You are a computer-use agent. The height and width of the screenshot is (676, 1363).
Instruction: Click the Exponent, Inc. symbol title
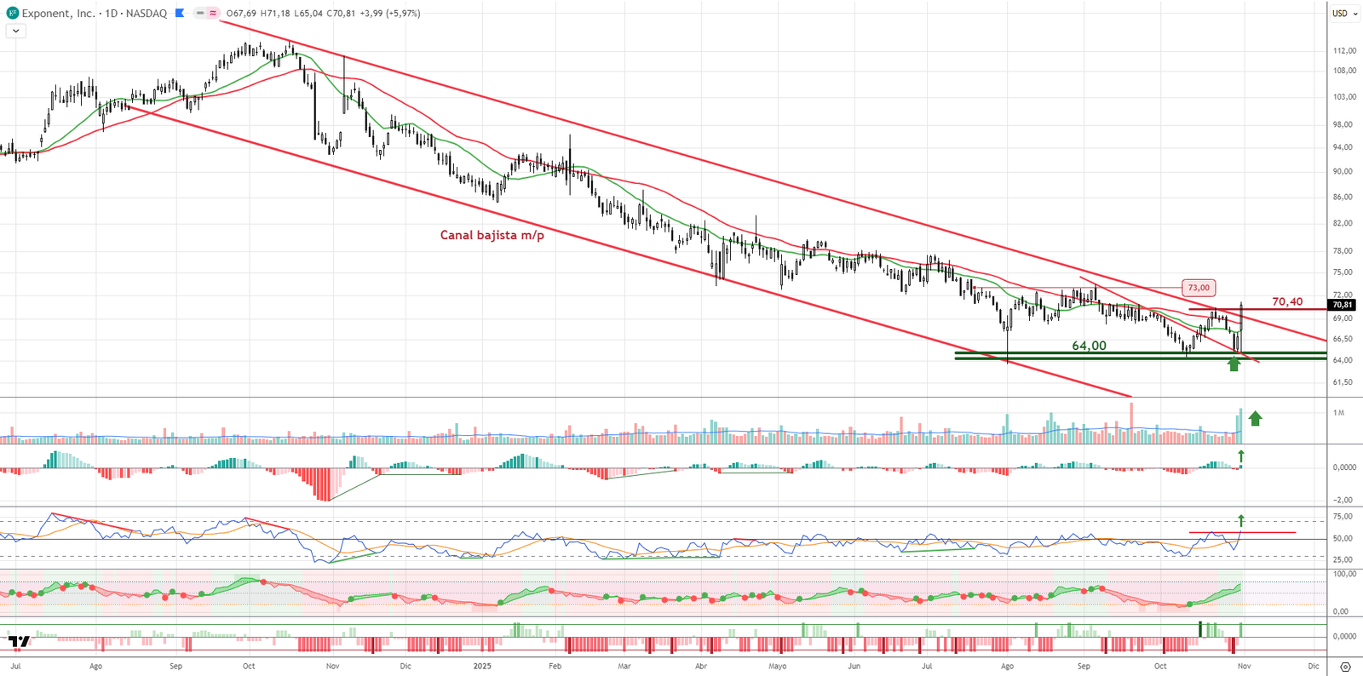point(58,13)
